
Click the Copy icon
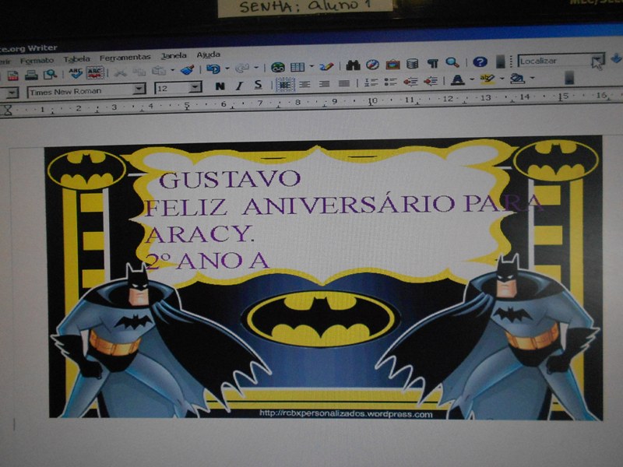139,72
